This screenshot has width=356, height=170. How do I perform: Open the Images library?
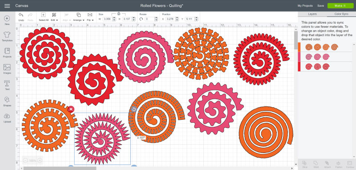(x=7, y=67)
